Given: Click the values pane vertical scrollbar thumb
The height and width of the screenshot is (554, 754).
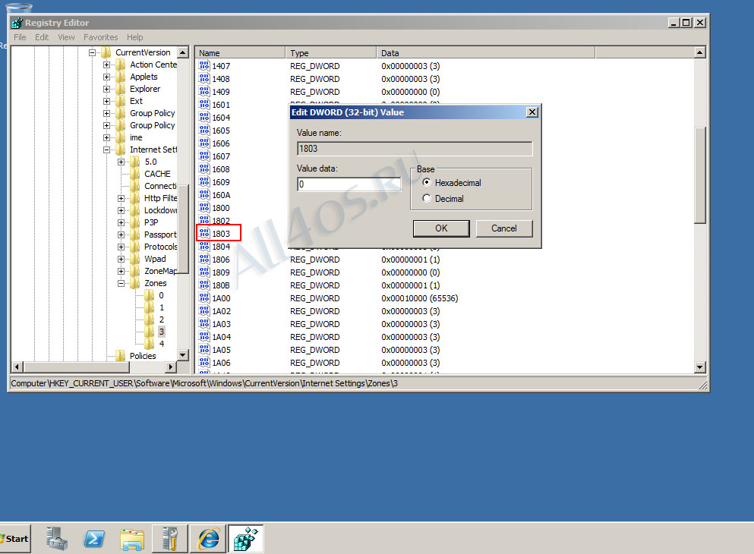Looking at the screenshot, I should coord(700,175).
